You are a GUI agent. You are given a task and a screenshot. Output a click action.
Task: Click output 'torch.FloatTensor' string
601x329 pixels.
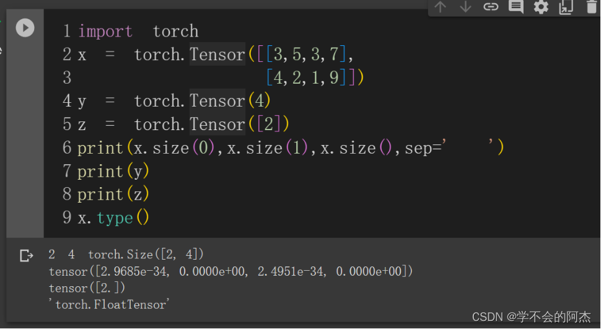tap(109, 304)
